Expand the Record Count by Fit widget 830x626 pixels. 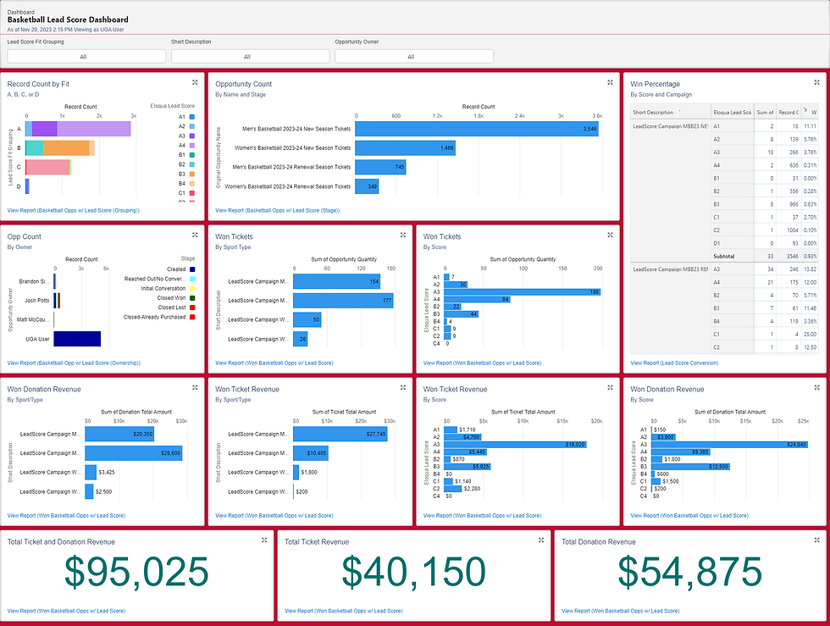click(195, 82)
